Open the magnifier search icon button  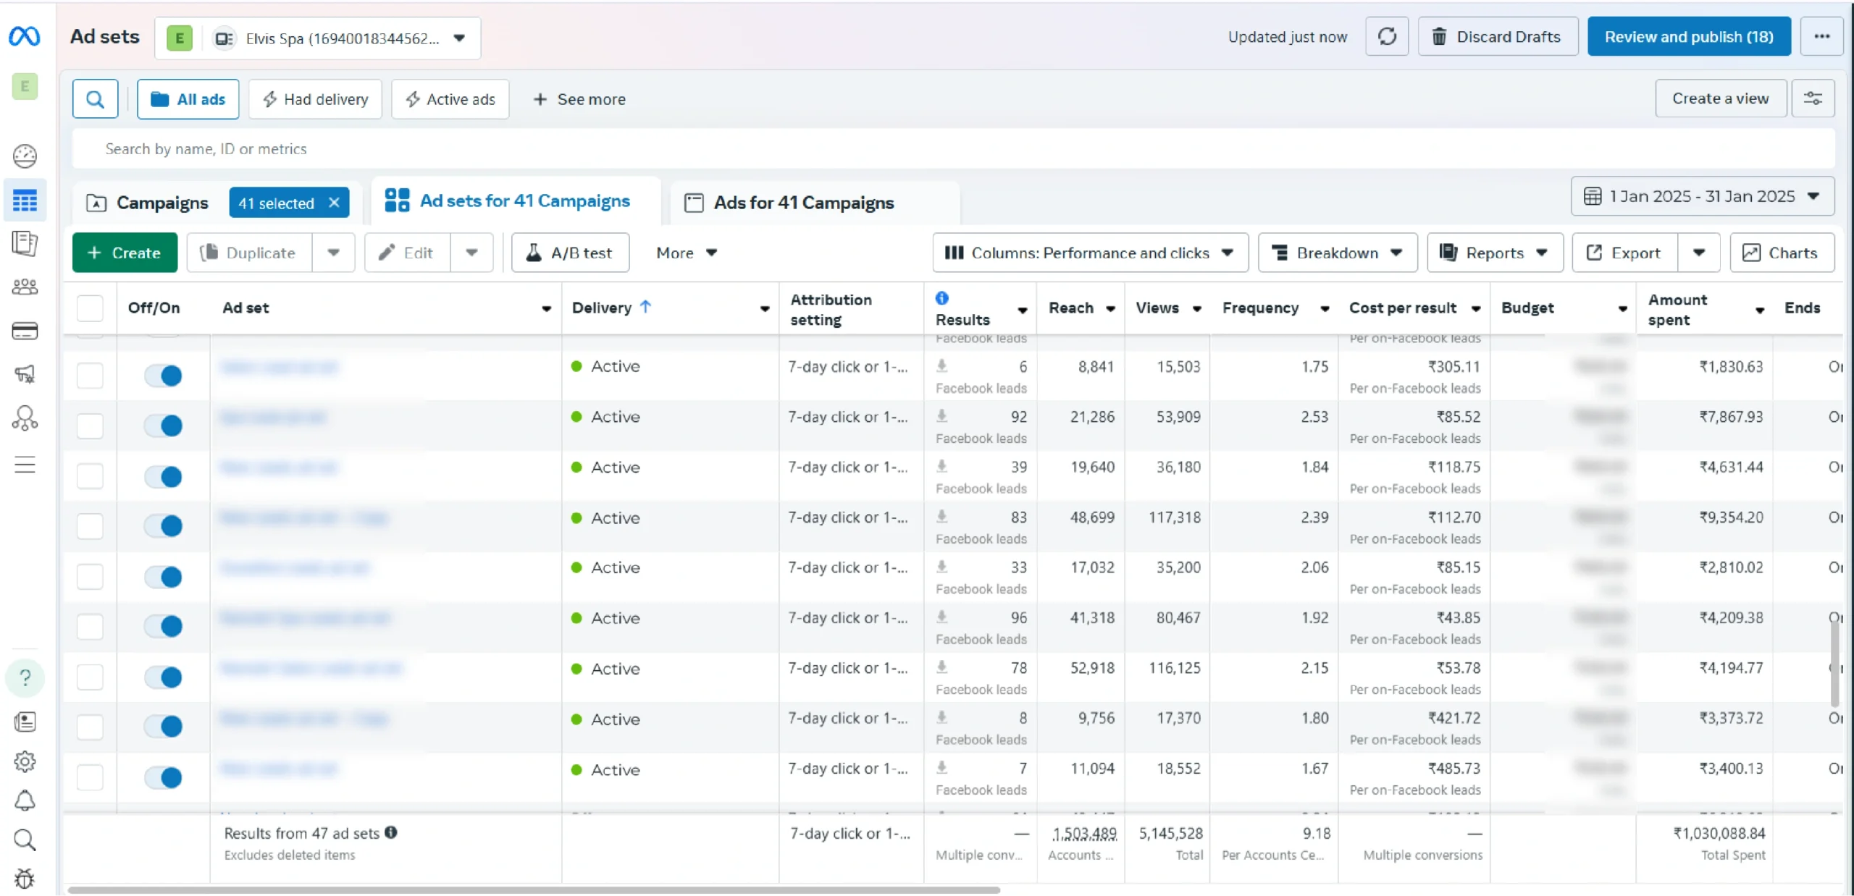[95, 99]
